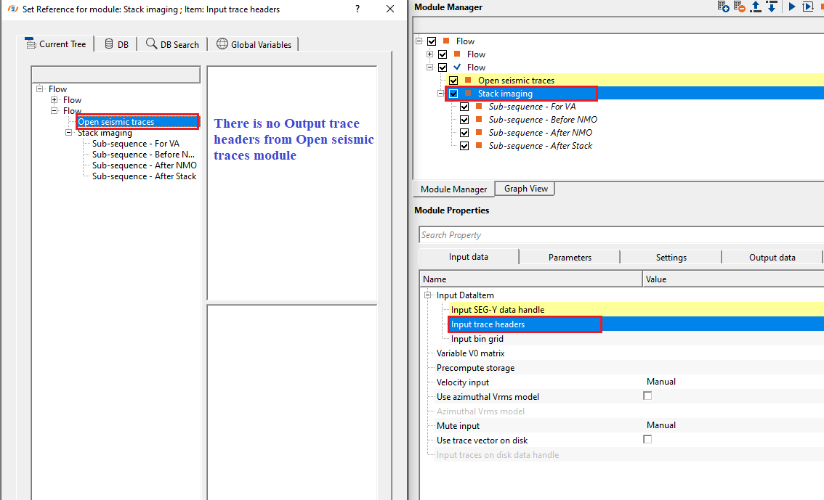Click the Search Property input field
The height and width of the screenshot is (500, 824).
click(x=621, y=235)
